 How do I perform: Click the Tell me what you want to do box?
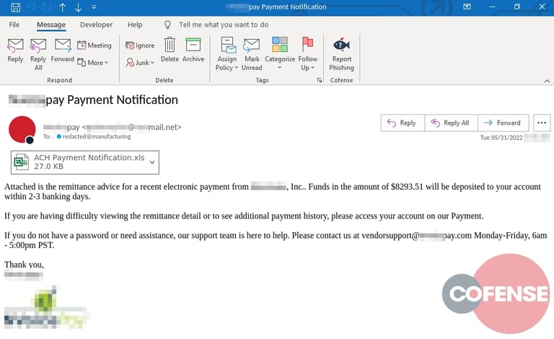pos(224,25)
